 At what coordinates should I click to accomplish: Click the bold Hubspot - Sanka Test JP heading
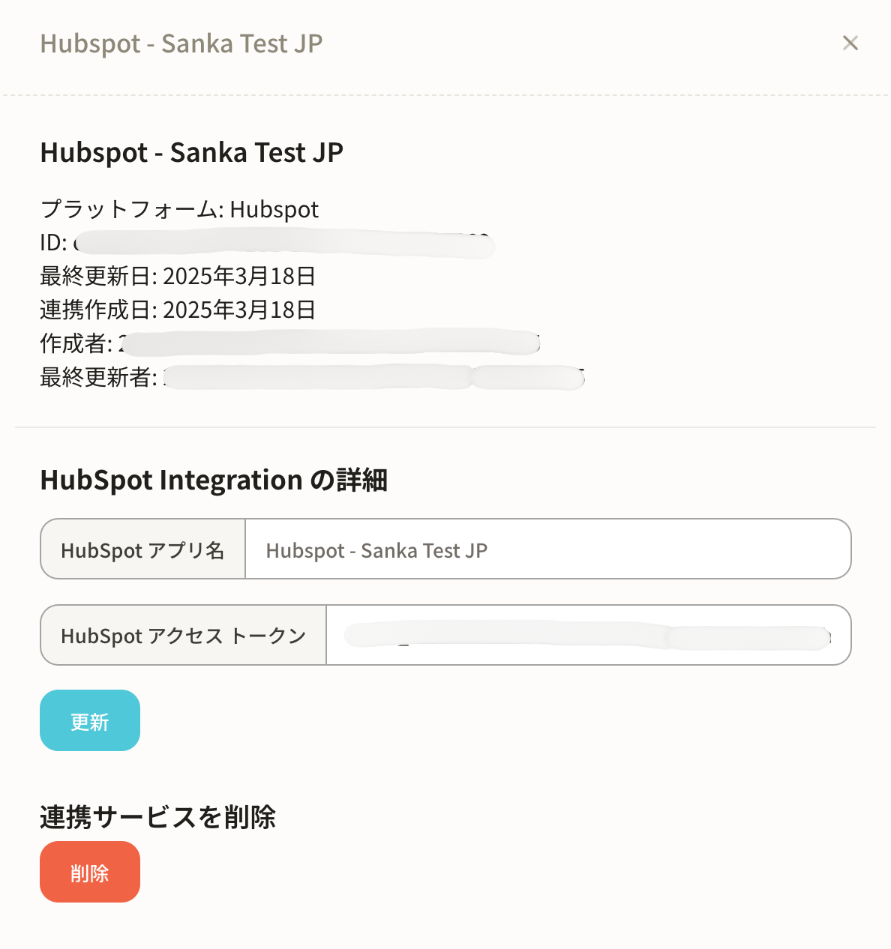[x=191, y=152]
